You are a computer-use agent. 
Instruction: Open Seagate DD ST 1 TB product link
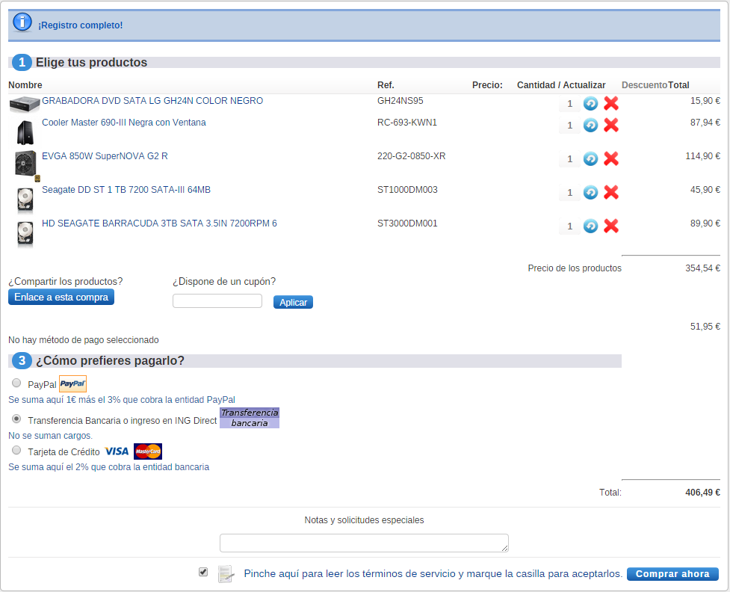(126, 190)
